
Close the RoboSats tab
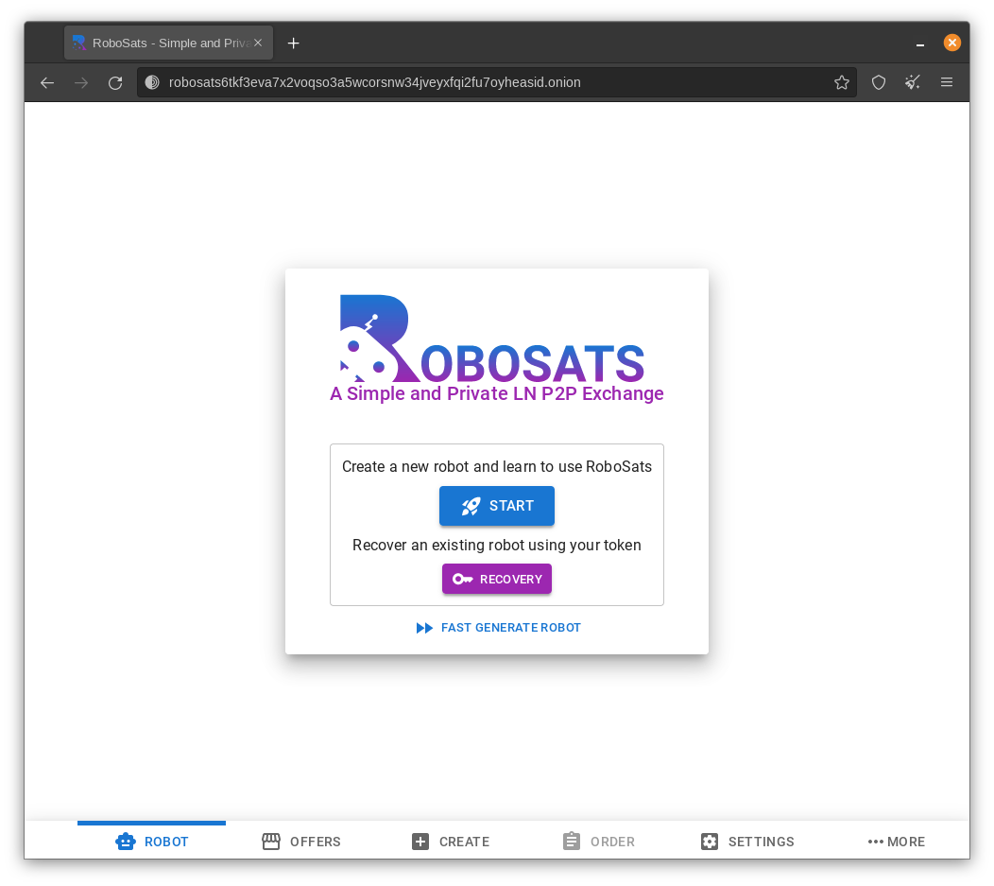pos(257,43)
